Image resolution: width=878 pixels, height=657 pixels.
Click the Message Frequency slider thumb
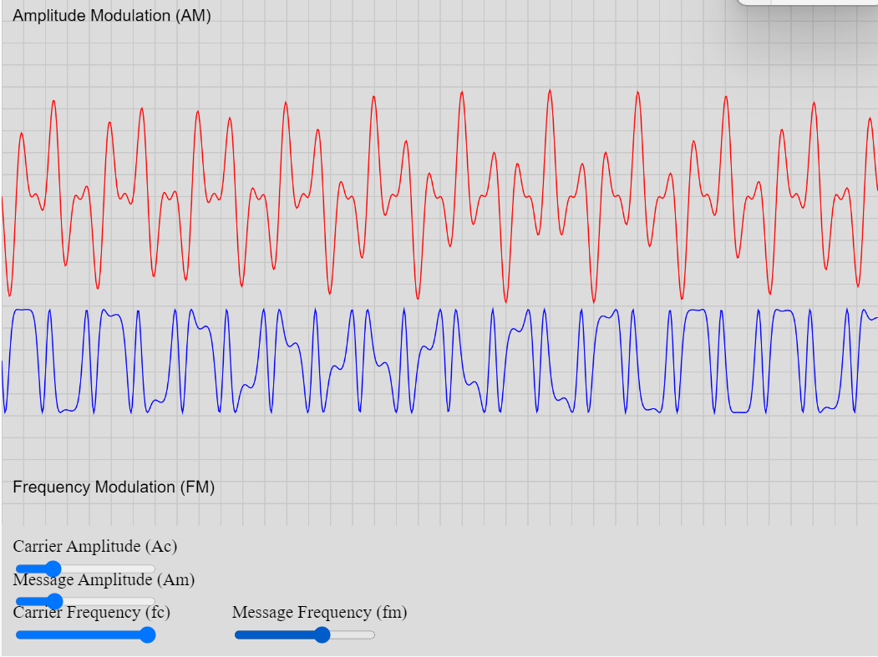[322, 634]
